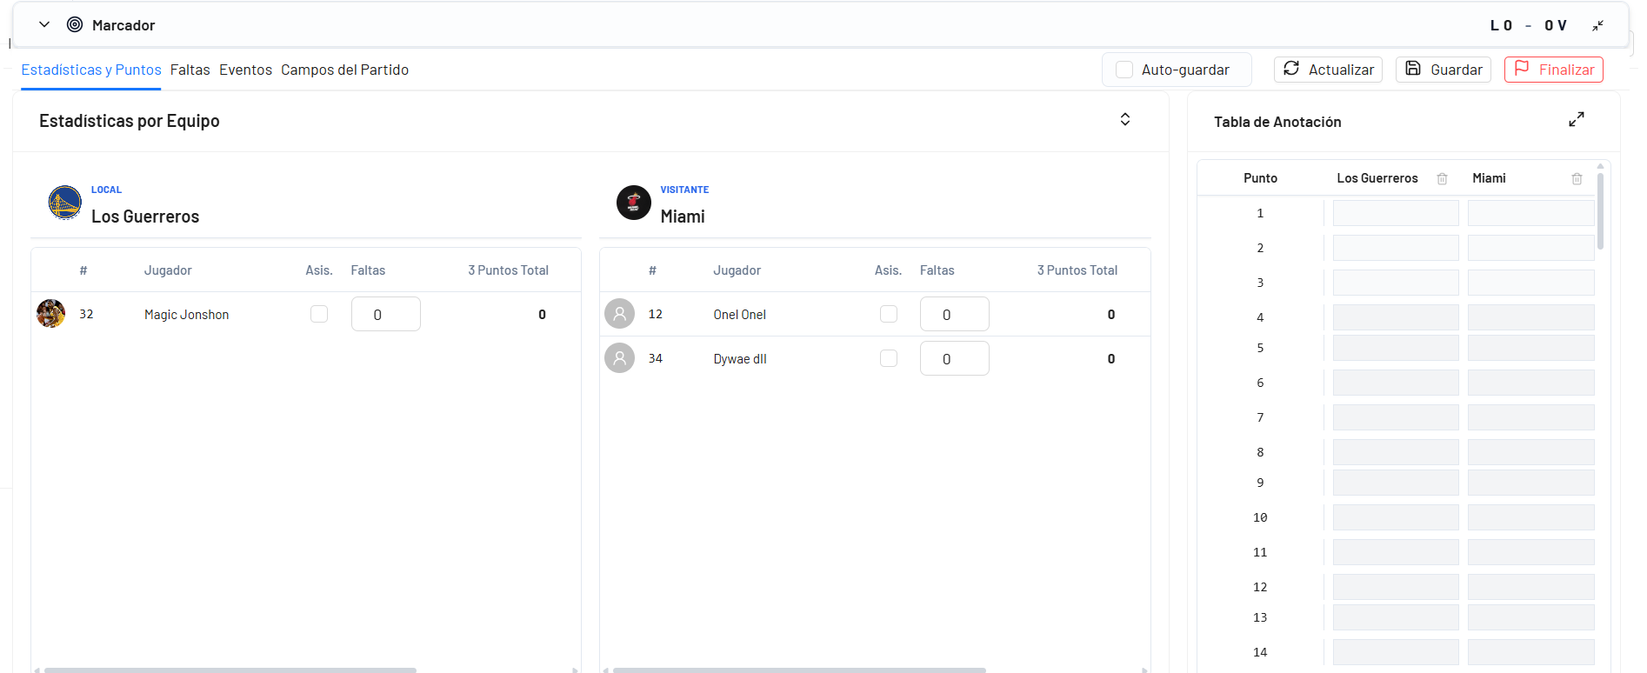
Task: Switch to the Faltas tab
Action: point(190,70)
